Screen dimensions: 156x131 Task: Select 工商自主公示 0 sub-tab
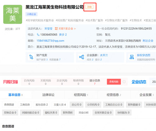(x=114, y=105)
